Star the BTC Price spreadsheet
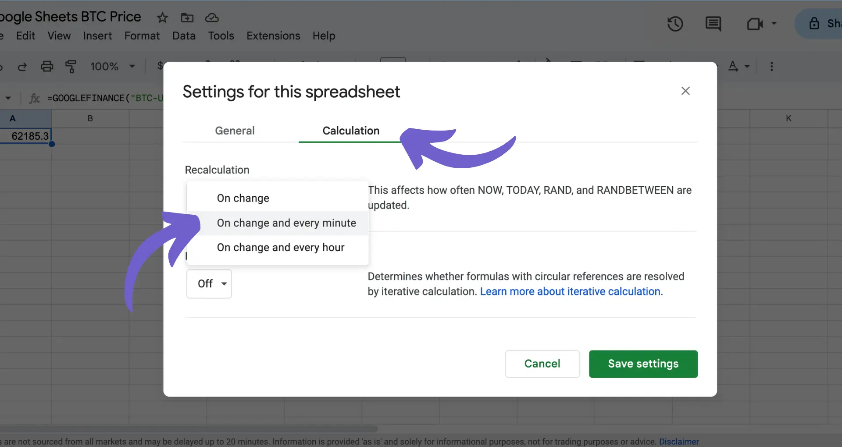842x447 pixels. coord(162,18)
